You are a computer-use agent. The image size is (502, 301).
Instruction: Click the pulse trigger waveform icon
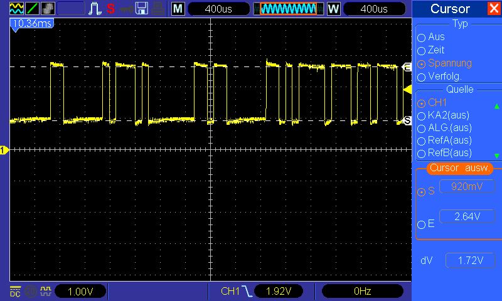point(94,9)
